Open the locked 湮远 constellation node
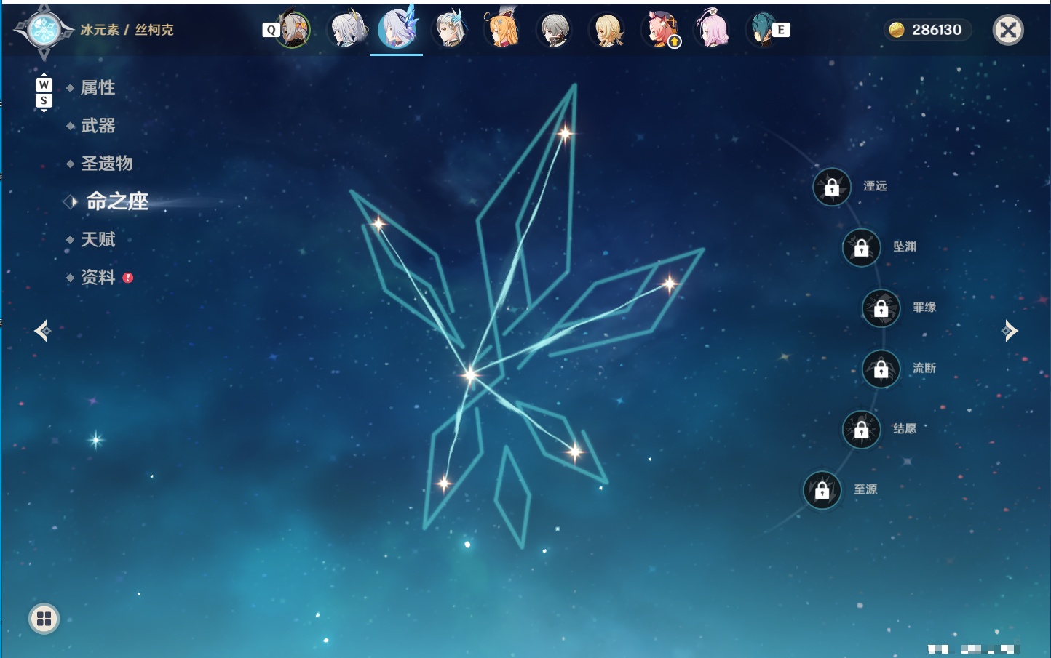Viewport: 1051px width, 658px height. coord(832,188)
